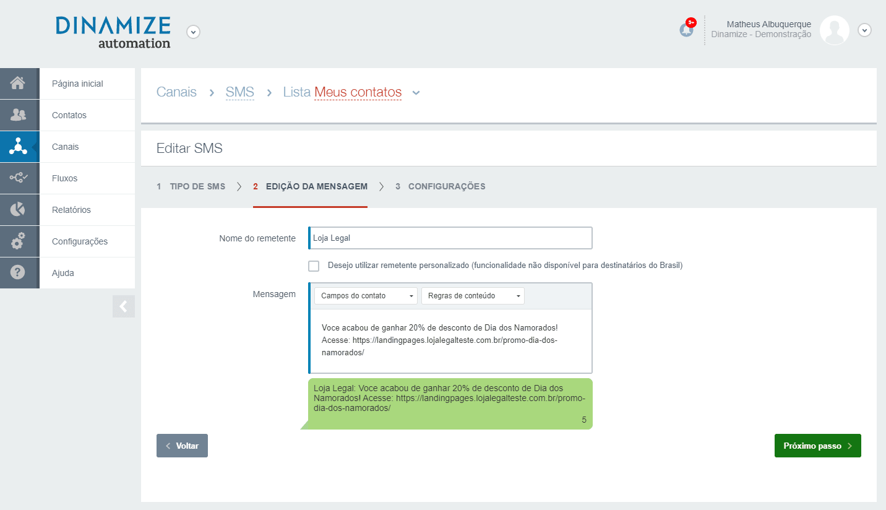Open Fluxos menu item

click(x=65, y=178)
